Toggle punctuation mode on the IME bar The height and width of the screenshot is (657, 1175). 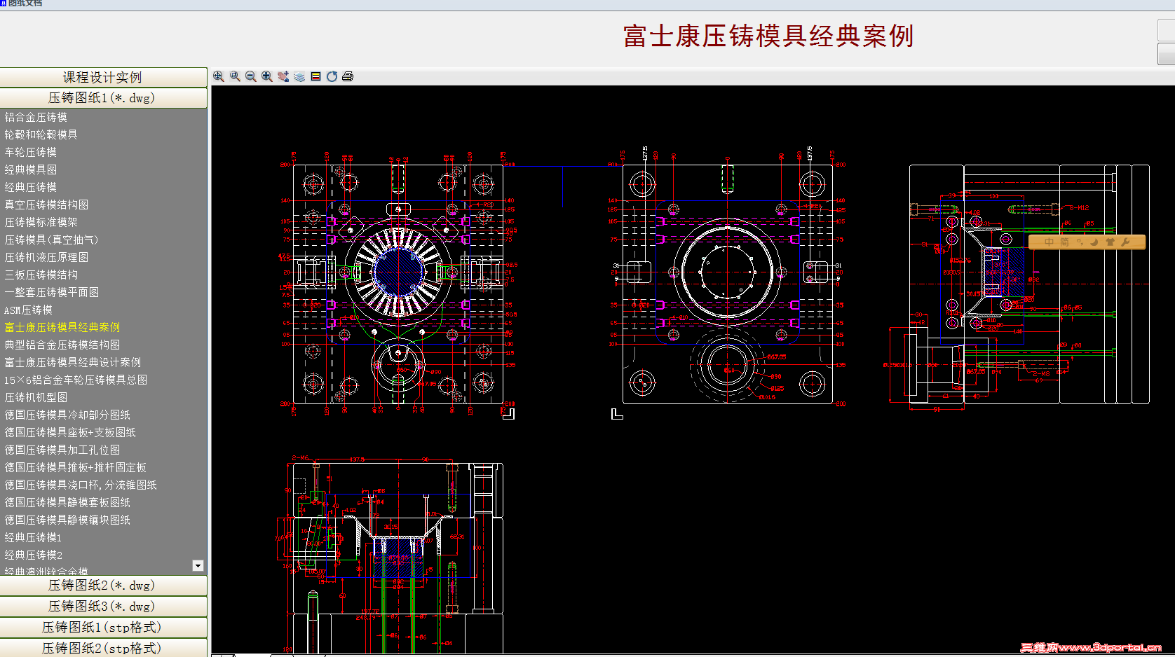pos(1080,242)
